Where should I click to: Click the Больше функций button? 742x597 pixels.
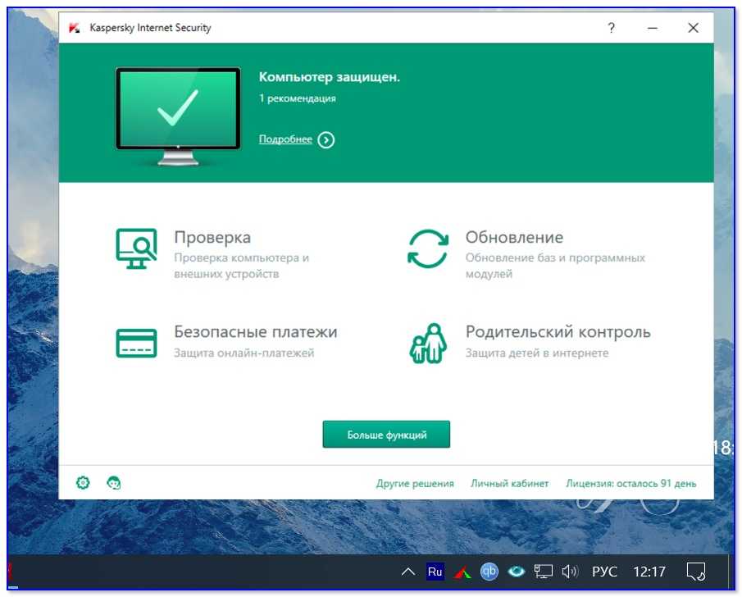[x=386, y=434]
